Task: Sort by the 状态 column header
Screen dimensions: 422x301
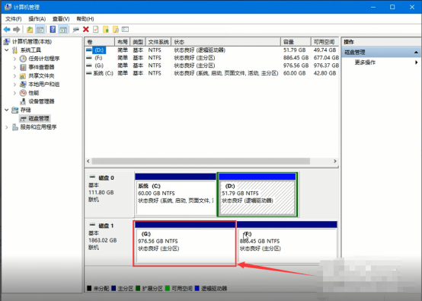Action: coord(225,42)
